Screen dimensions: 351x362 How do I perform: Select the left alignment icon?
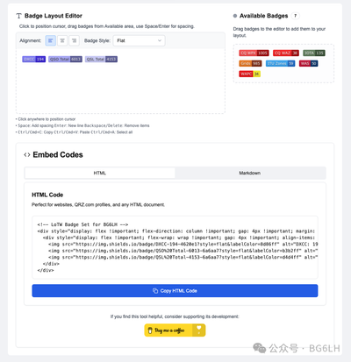tap(51, 40)
